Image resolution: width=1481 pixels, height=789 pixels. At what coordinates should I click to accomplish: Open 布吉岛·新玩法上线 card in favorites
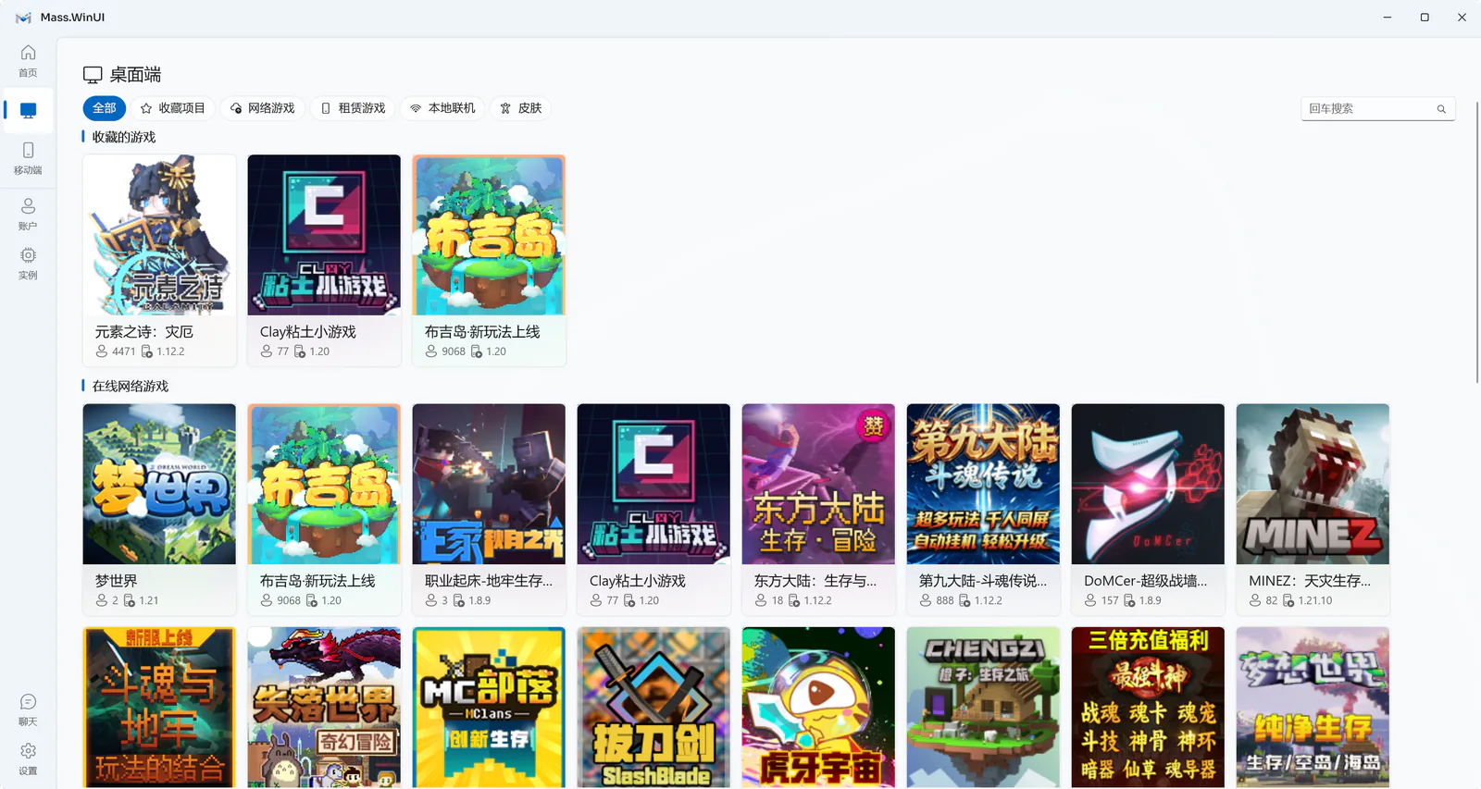(489, 260)
